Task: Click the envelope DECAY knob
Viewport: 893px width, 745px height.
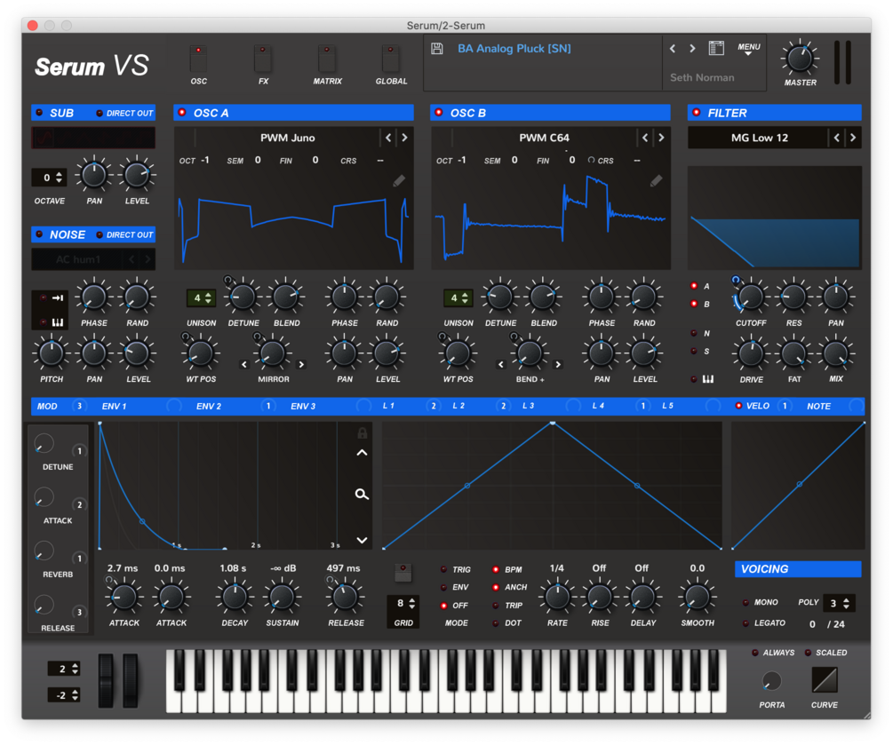Action: click(234, 597)
